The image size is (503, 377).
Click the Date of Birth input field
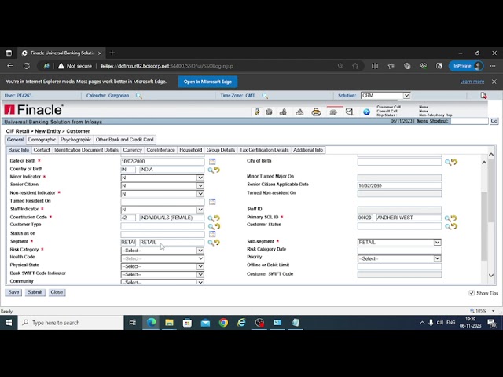(x=163, y=162)
